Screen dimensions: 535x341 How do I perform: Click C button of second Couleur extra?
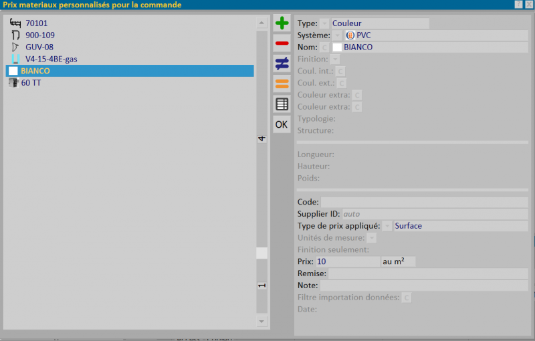[357, 107]
